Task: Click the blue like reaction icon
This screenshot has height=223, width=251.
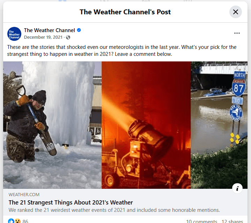Action: pyautogui.click(x=11, y=221)
